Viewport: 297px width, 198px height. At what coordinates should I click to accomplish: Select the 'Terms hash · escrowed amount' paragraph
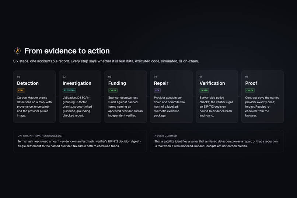point(79,144)
